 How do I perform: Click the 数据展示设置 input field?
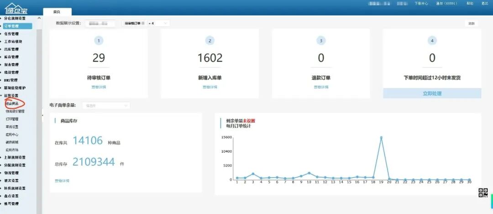click(100, 23)
